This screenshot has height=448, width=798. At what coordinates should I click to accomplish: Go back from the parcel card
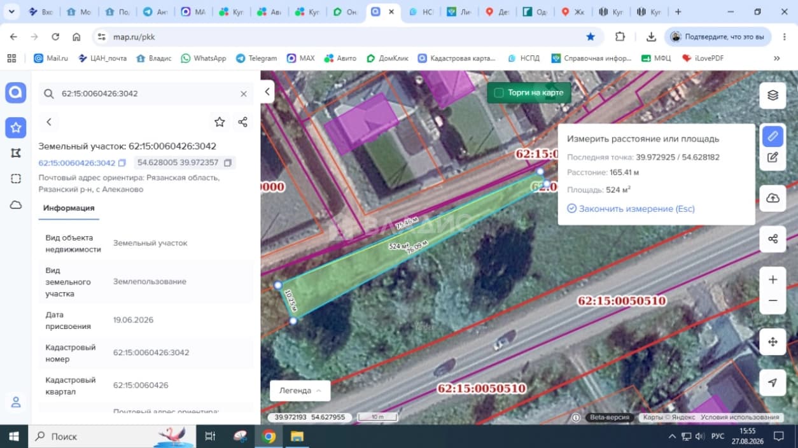(48, 122)
